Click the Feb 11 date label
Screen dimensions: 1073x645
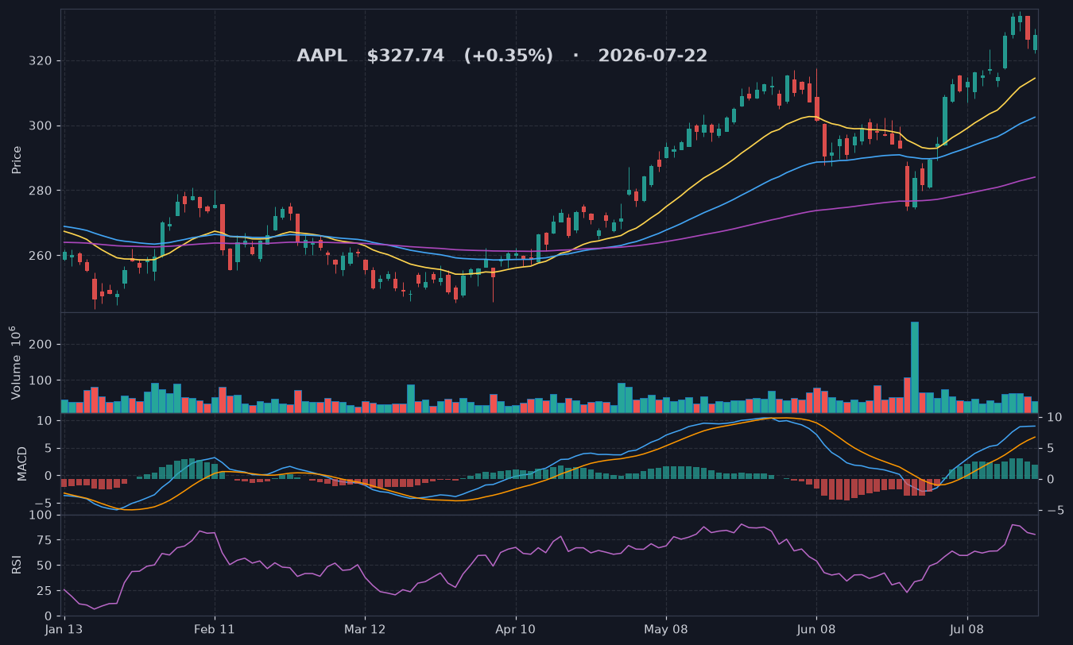pyautogui.click(x=215, y=629)
